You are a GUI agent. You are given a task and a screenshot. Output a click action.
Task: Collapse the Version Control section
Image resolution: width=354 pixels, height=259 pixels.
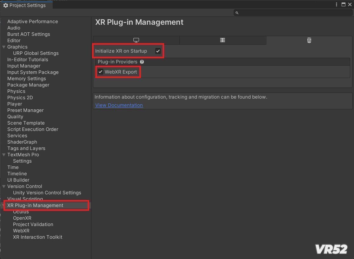click(x=4, y=186)
